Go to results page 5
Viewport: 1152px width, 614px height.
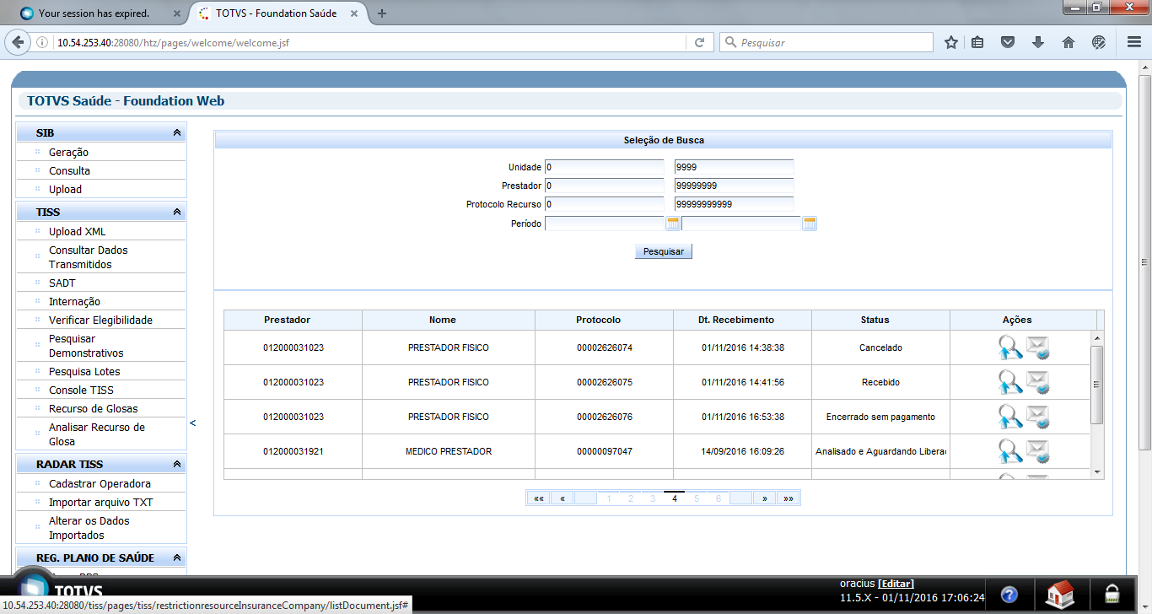(x=697, y=498)
